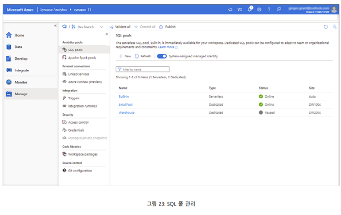This screenshot has width=341, height=215.
Task: Click the refresh icon at the toolbar's right end
Action: click(326, 27)
